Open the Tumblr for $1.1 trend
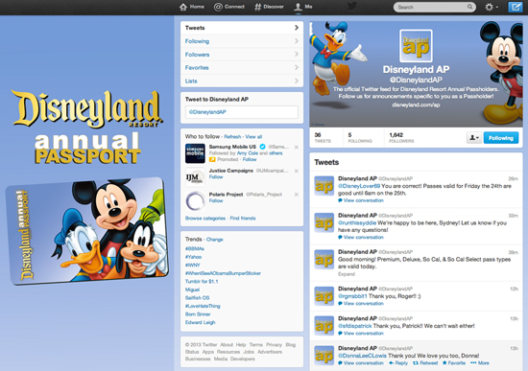Screen dimensions: 528x371 click(202, 282)
